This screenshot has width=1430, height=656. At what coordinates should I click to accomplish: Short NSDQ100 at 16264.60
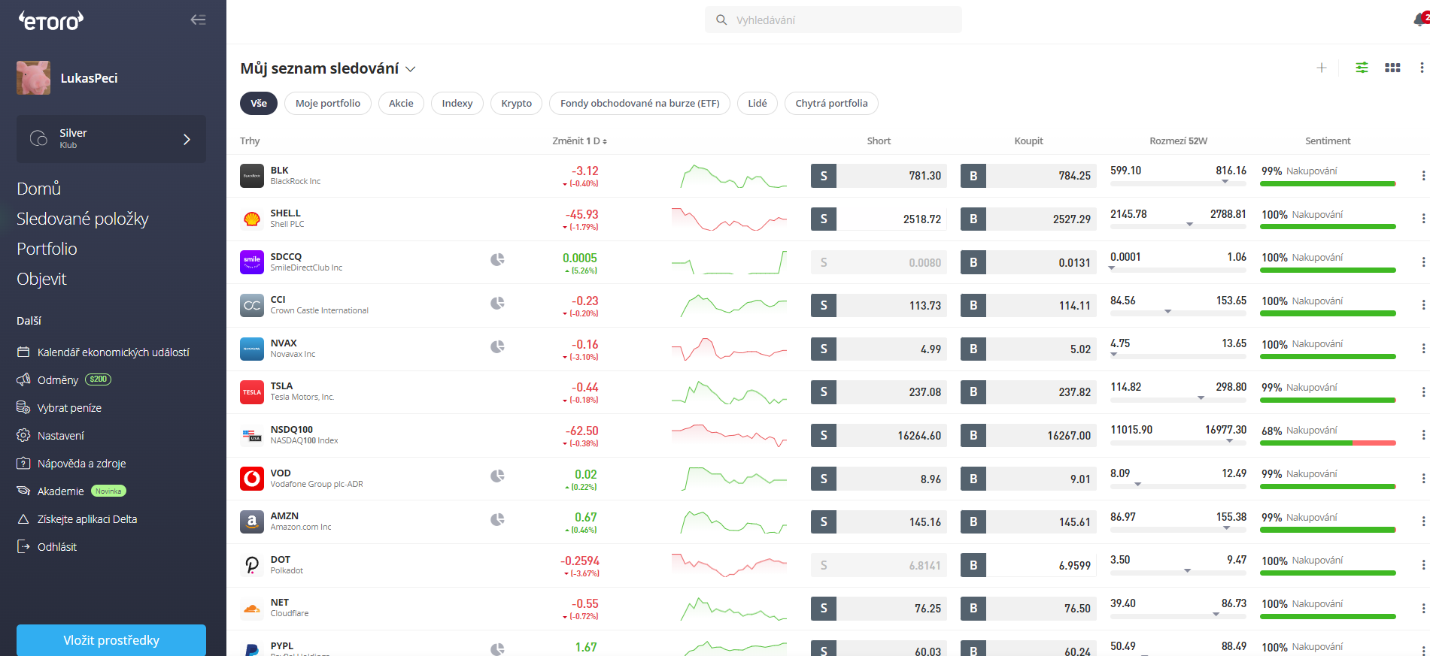(x=879, y=435)
